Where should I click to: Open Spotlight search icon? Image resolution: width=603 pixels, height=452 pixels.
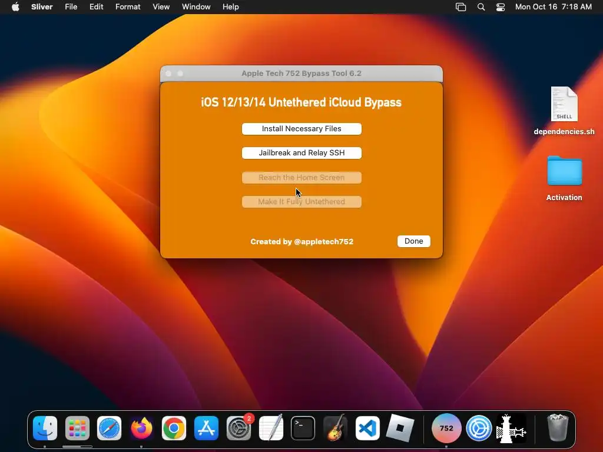coord(481,7)
